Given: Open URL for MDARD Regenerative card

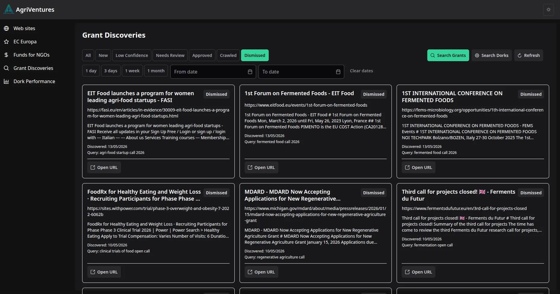Looking at the screenshot, I should [261, 272].
